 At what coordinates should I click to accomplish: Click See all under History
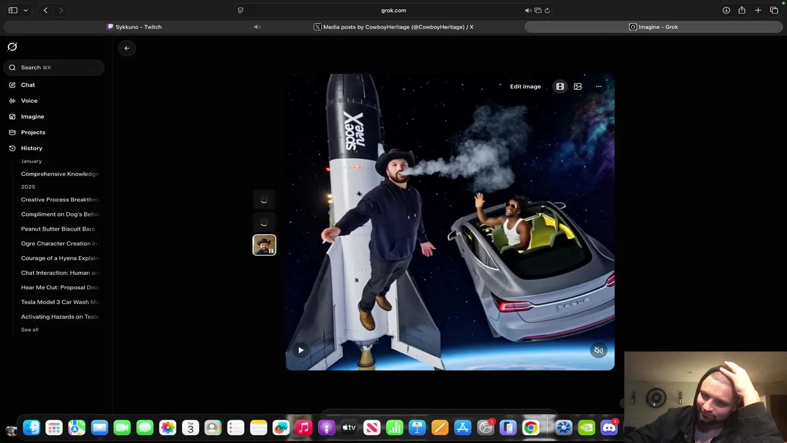coord(30,330)
